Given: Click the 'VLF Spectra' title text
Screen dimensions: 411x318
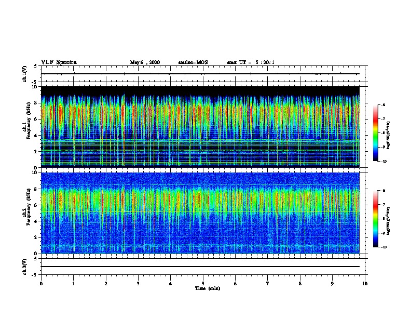Looking at the screenshot, I should coord(59,62).
